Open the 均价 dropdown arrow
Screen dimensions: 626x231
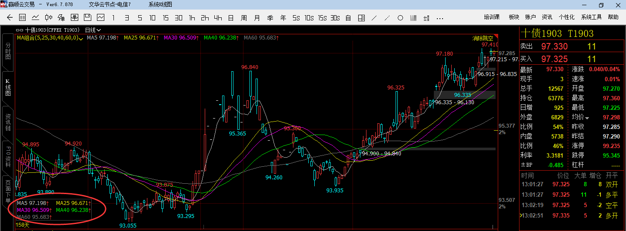pyautogui.click(x=587, y=118)
